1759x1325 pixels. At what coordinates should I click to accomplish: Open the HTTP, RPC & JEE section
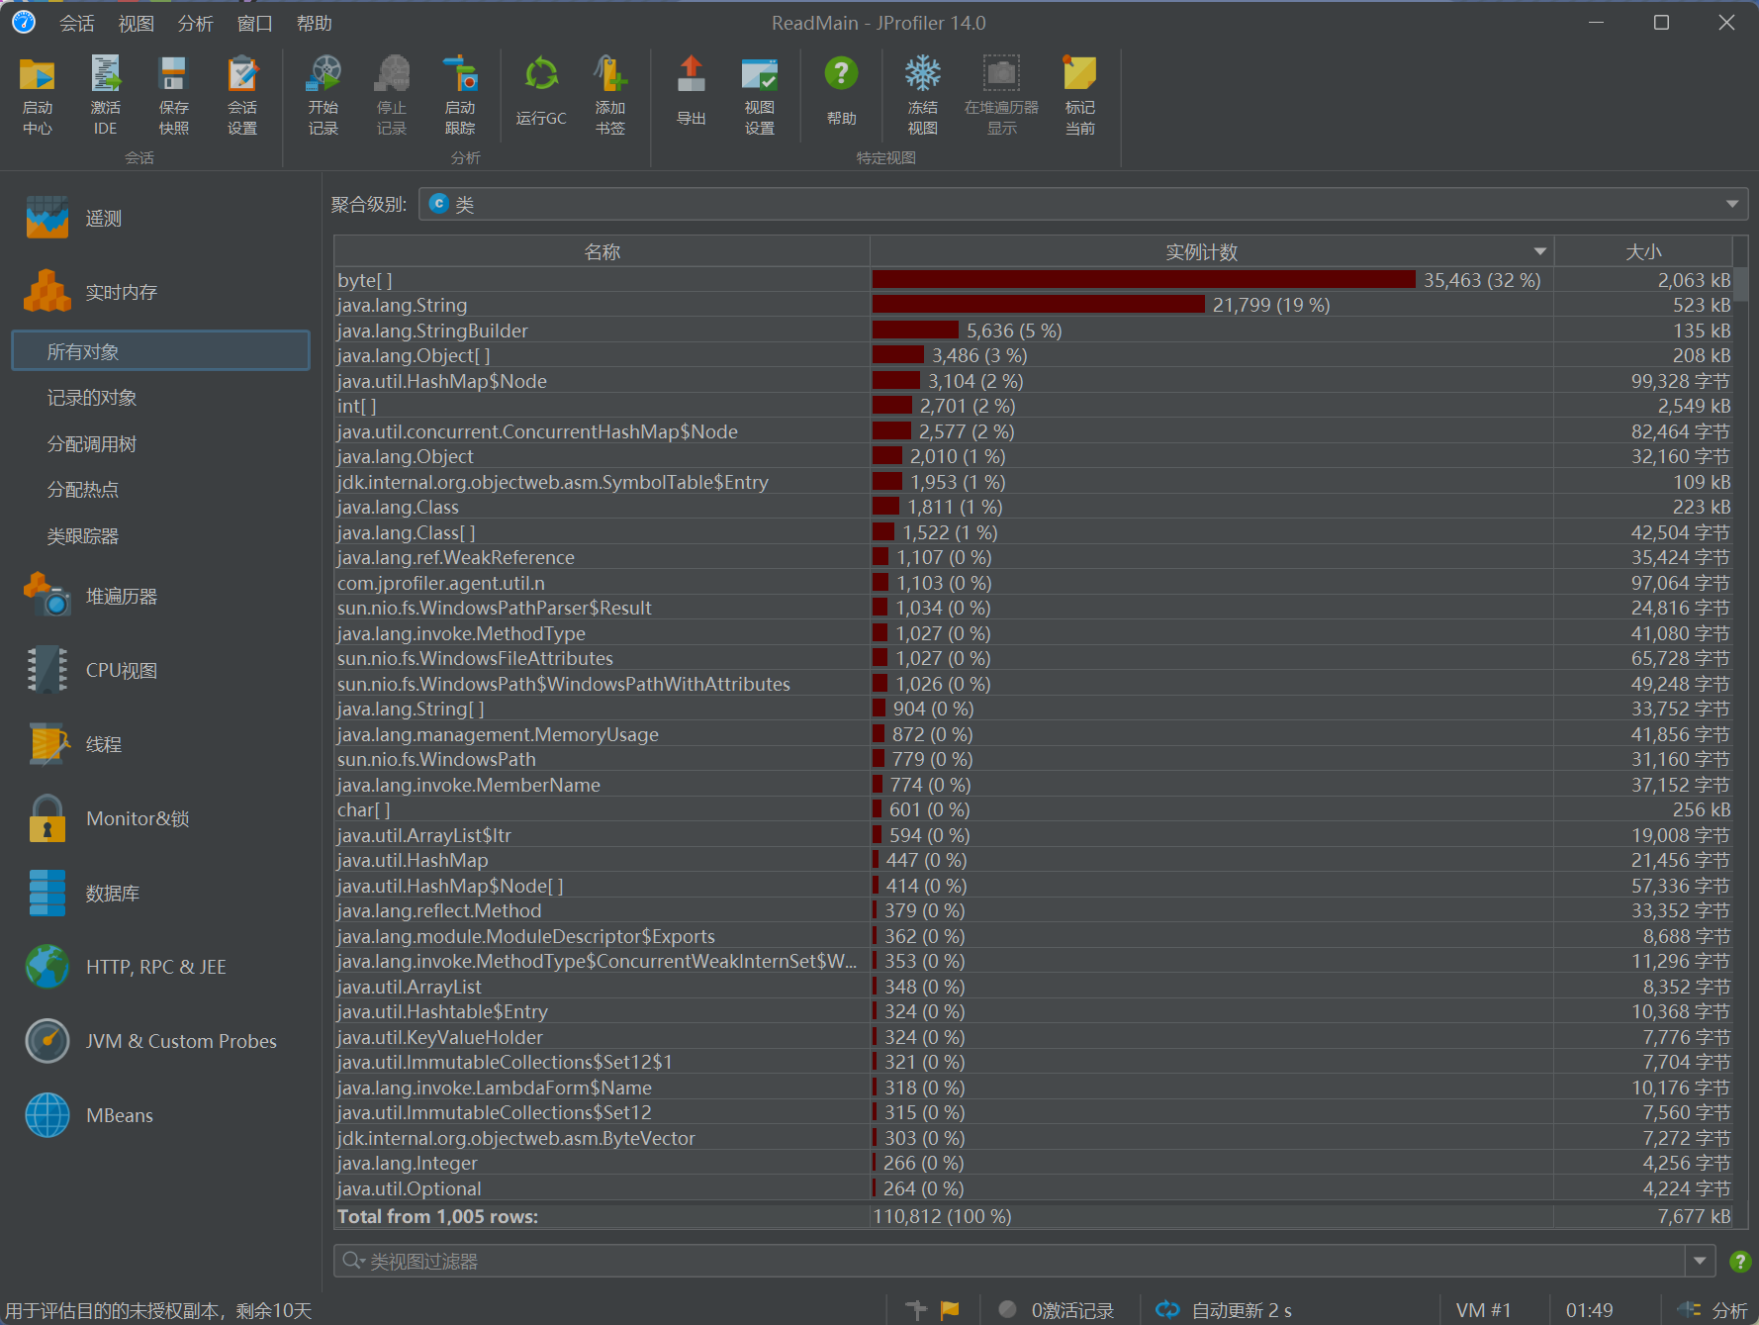pos(126,967)
